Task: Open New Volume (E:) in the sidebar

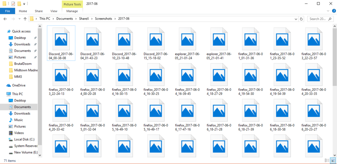Action: tap(26, 153)
